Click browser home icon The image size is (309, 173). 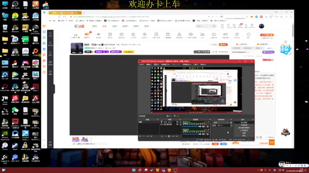click(x=65, y=17)
